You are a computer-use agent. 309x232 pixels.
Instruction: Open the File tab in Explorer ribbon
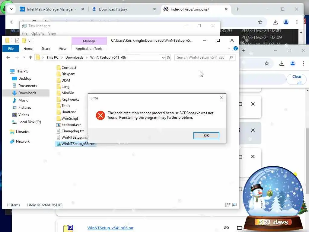tap(11, 49)
